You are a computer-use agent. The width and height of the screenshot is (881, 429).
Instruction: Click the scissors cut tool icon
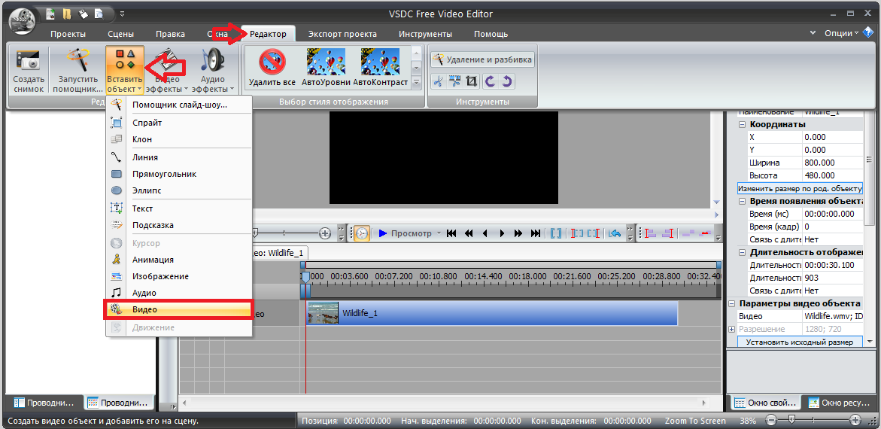click(439, 81)
